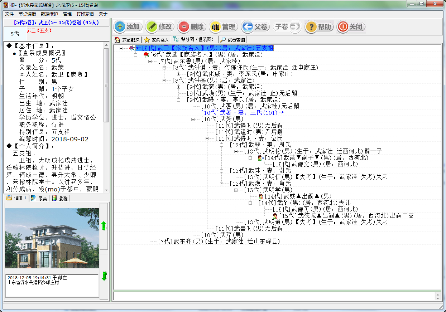The height and width of the screenshot is (312, 446).
Task: Switch to the 家族名人 tab
Action: [x=157, y=40]
